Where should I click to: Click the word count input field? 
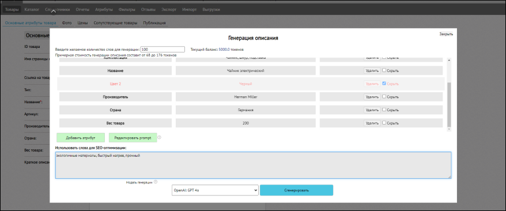pyautogui.click(x=163, y=50)
